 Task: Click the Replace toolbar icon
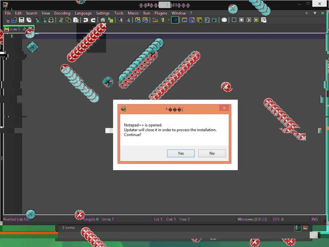(x=111, y=20)
